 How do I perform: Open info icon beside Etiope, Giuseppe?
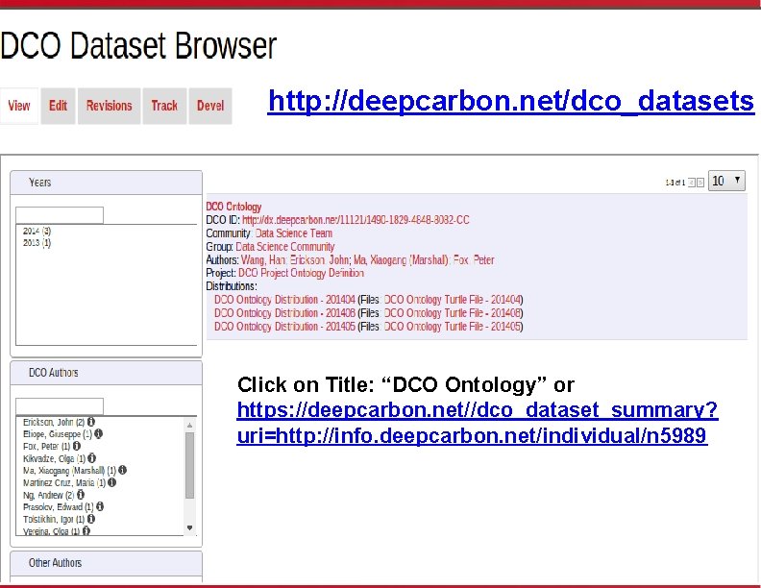click(x=99, y=433)
